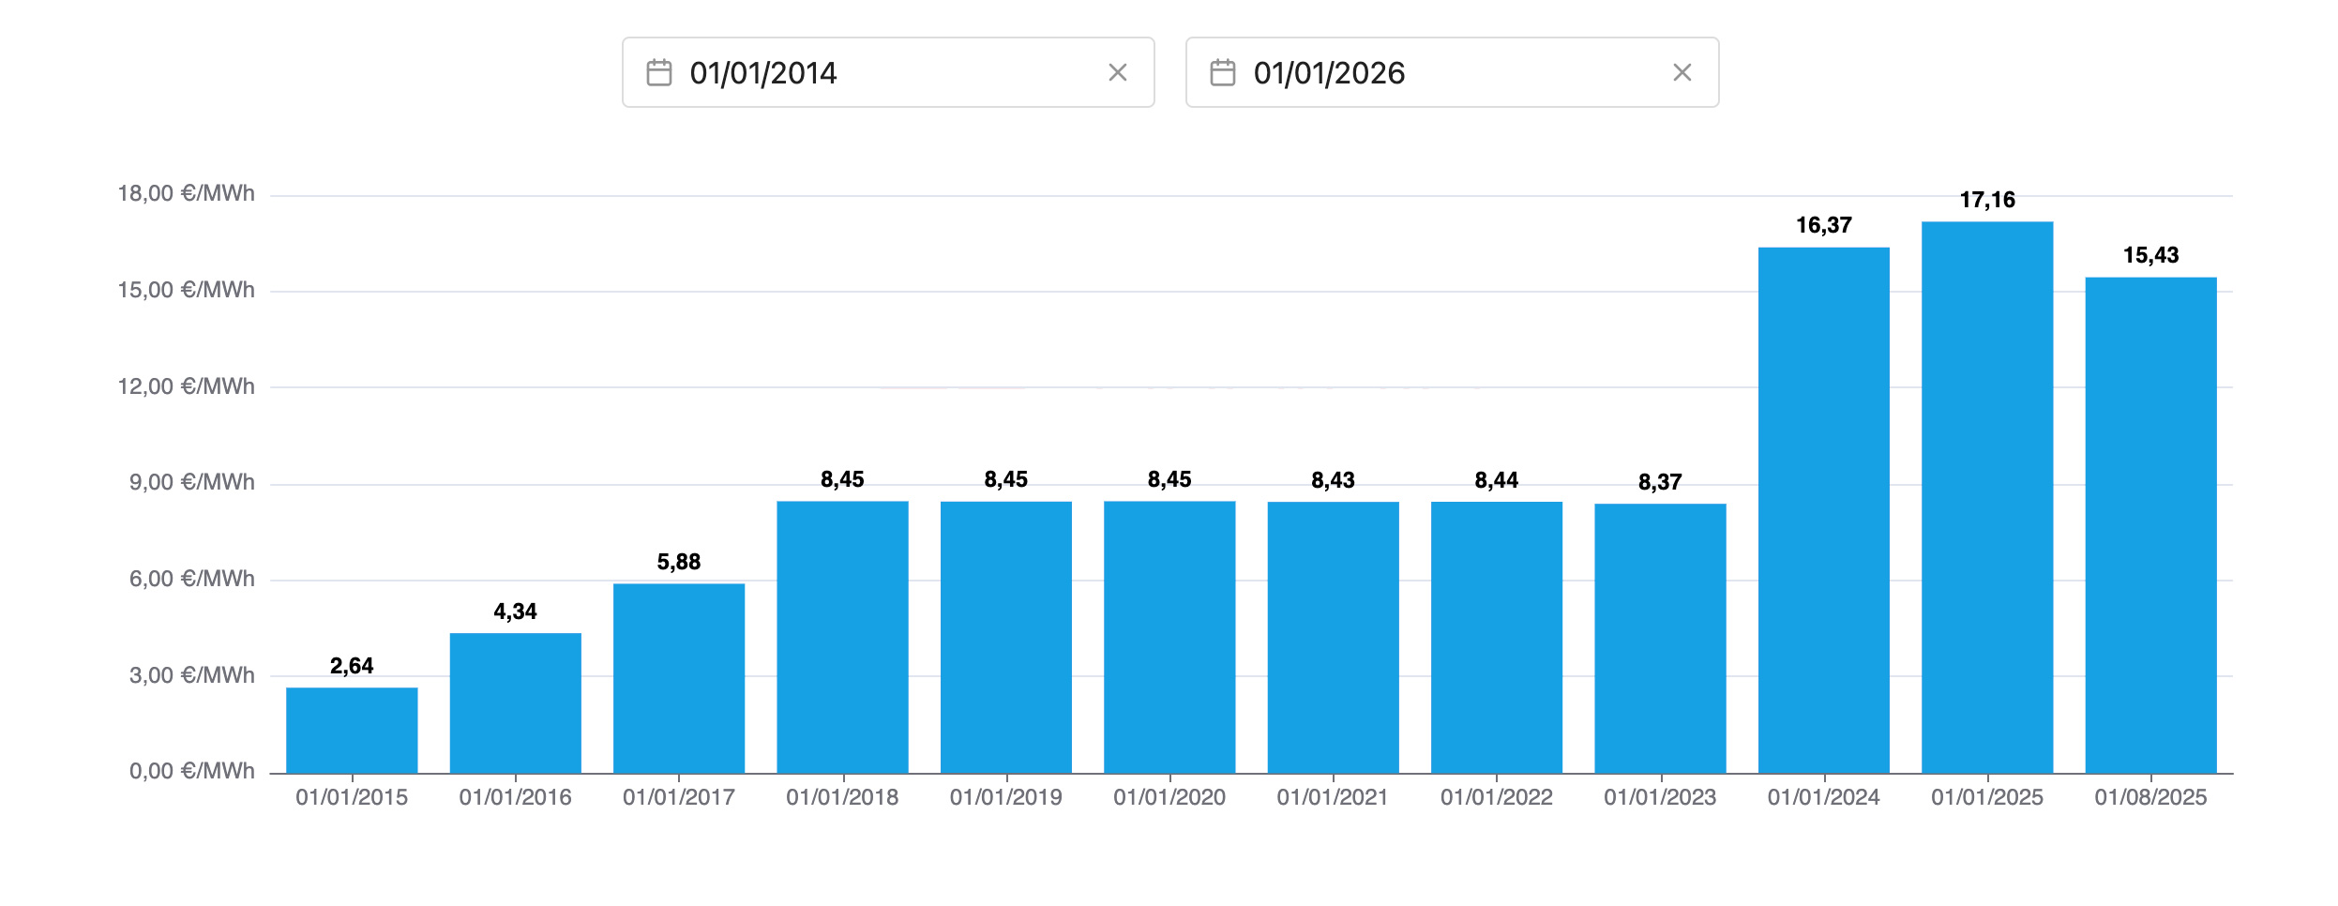Screen dimensions: 2338x906
Task: Select the 01/01/2015 bar valued 2,64
Action: [352, 731]
